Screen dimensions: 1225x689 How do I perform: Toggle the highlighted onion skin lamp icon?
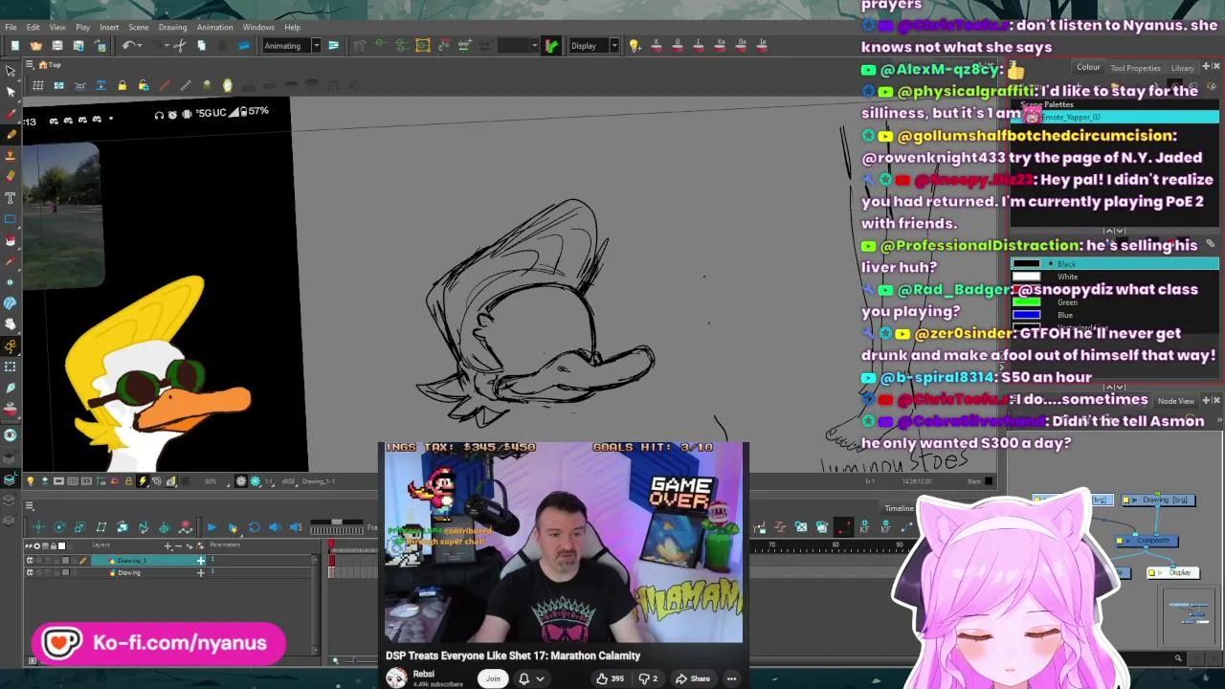pos(227,86)
